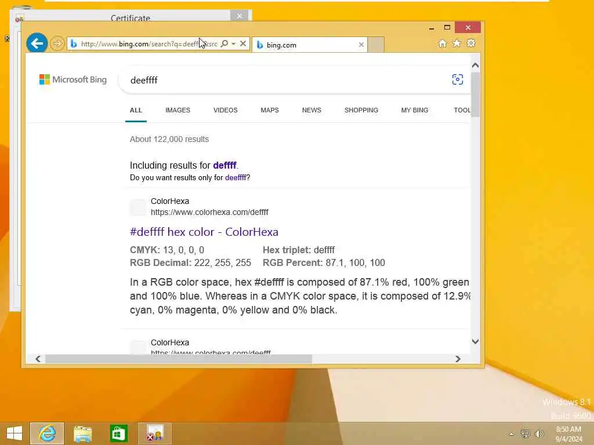Open Windows Store from the taskbar
The height and width of the screenshot is (445, 594).
118,433
